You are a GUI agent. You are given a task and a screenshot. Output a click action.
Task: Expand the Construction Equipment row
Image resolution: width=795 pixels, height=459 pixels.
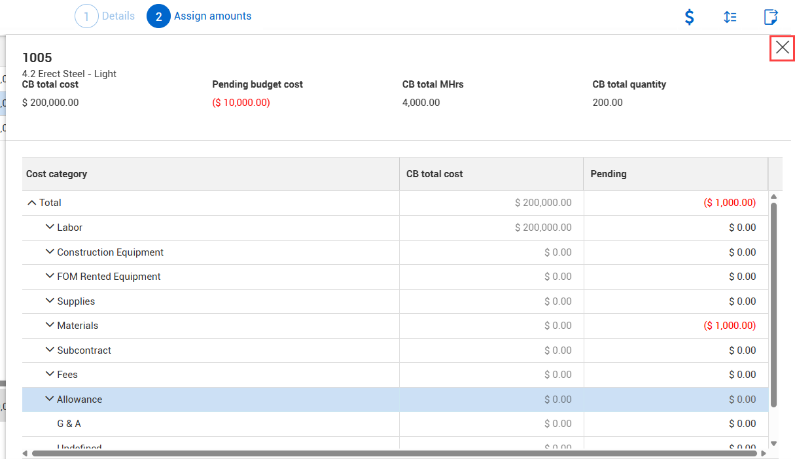point(50,252)
